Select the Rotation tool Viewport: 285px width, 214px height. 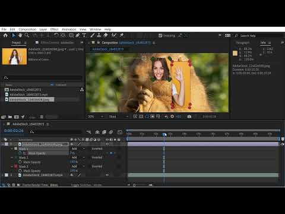[x=56, y=36]
